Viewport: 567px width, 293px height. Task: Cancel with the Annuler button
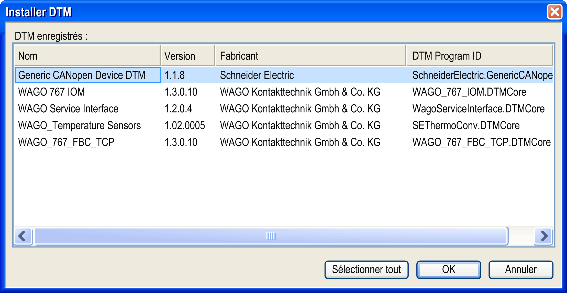coord(521,270)
